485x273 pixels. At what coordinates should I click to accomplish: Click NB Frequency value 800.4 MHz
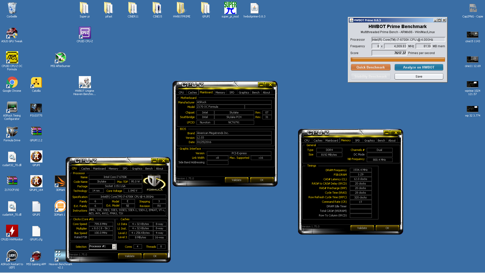point(379,160)
